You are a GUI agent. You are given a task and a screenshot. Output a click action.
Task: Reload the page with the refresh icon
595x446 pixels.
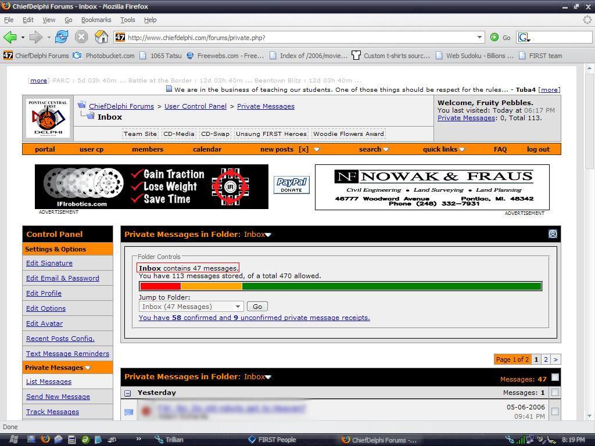point(62,37)
